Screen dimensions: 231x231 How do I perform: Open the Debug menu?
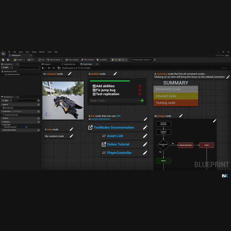(34, 52)
